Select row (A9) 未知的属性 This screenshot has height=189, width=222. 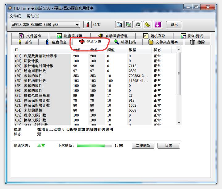(x=95, y=76)
